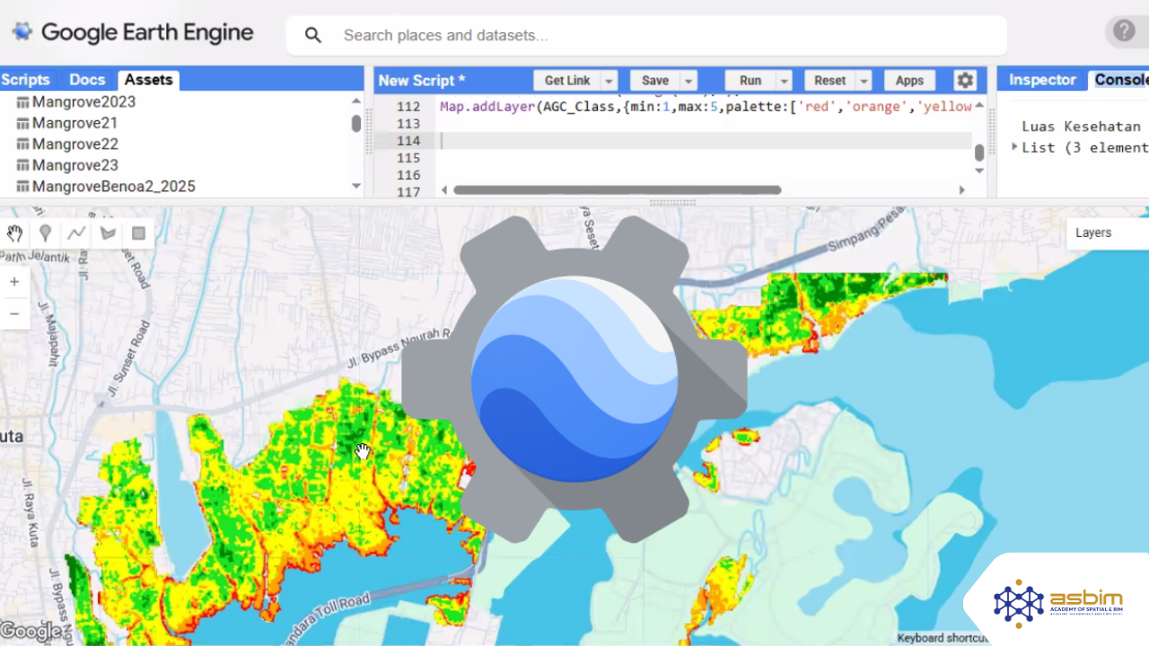
Task: Select the Mangrove22 asset
Action: (x=75, y=144)
